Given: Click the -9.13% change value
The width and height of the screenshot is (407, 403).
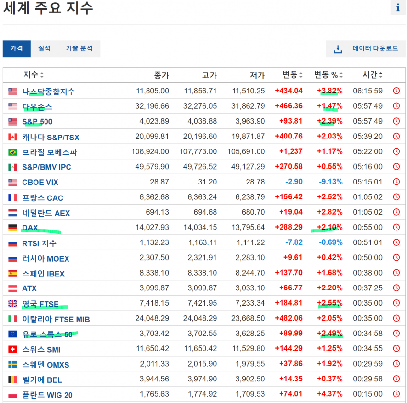Looking at the screenshot, I should [331, 182].
